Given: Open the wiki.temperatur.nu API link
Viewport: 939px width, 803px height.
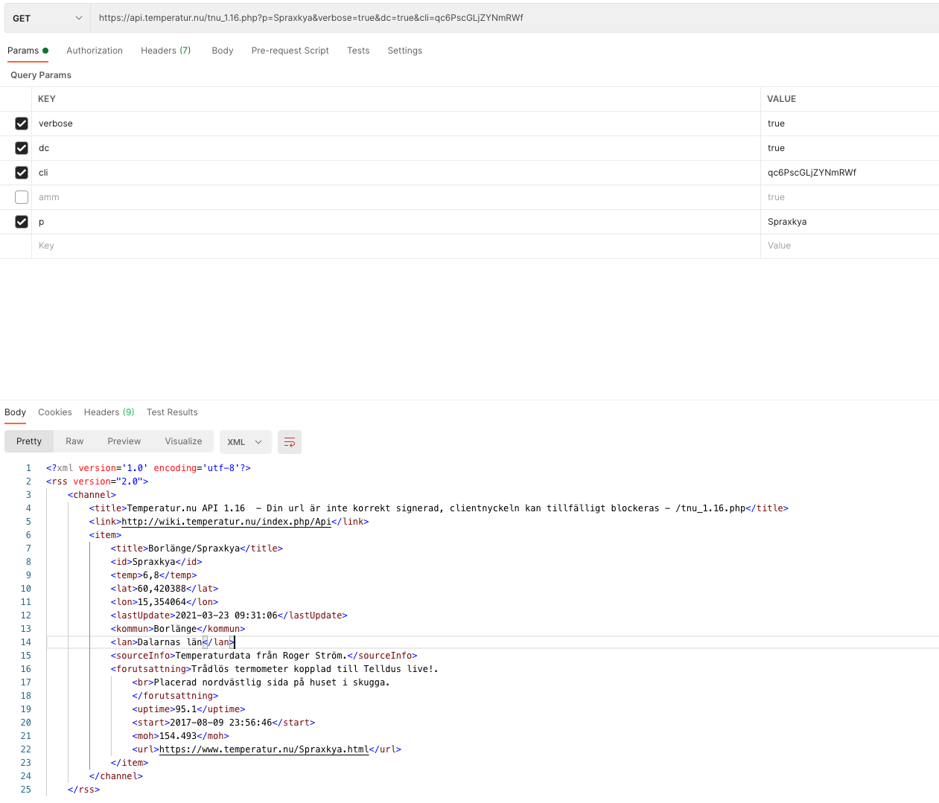Looking at the screenshot, I should click(226, 522).
